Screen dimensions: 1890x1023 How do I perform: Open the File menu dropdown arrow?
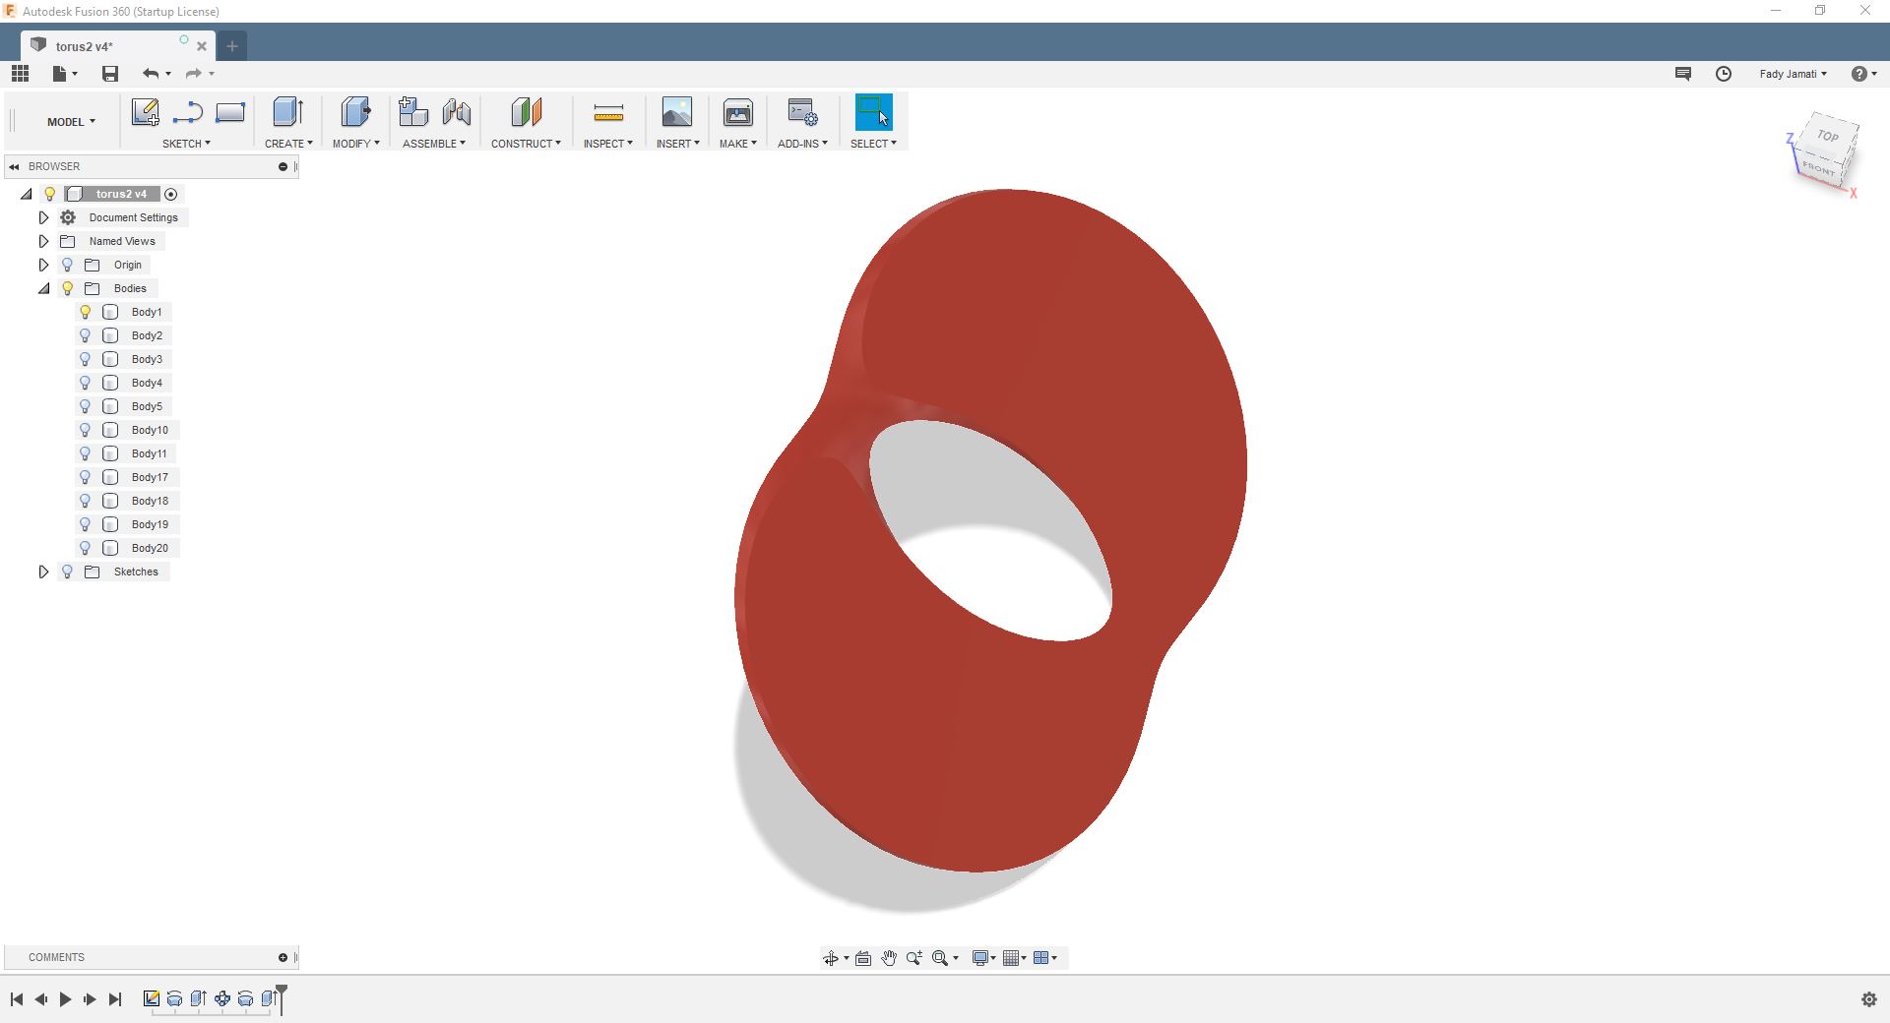(x=75, y=74)
